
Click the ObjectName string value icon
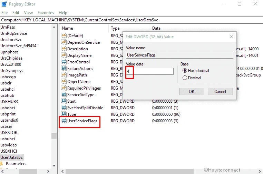point(64,81)
